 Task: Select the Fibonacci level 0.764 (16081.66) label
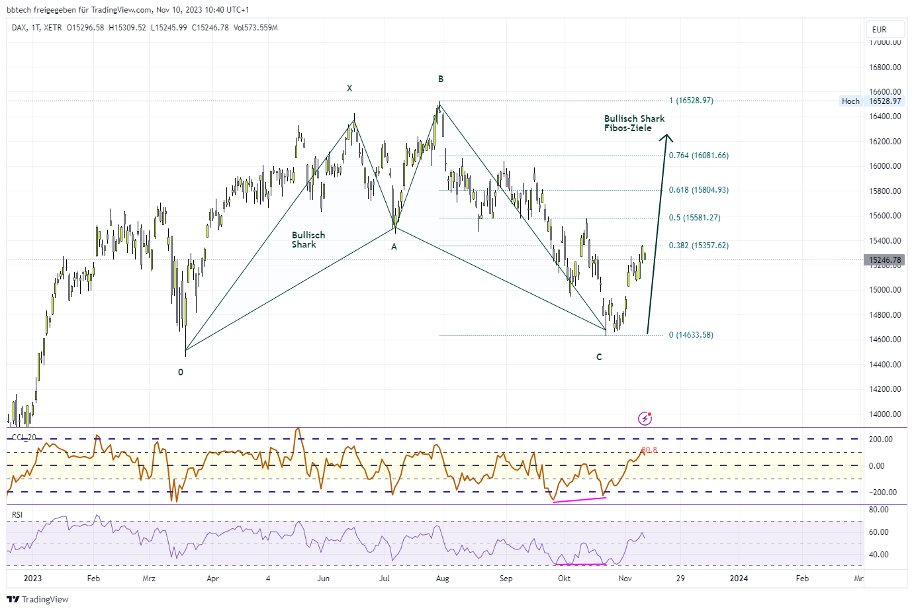click(698, 156)
